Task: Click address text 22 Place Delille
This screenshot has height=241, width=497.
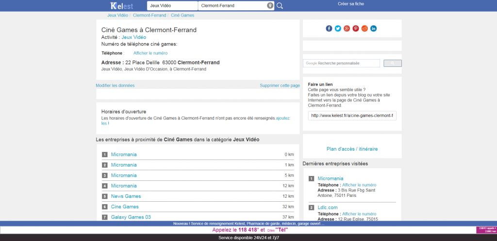Action: click(x=142, y=63)
